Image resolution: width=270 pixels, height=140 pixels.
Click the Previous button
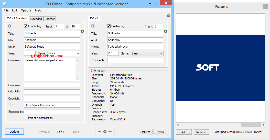44,132
